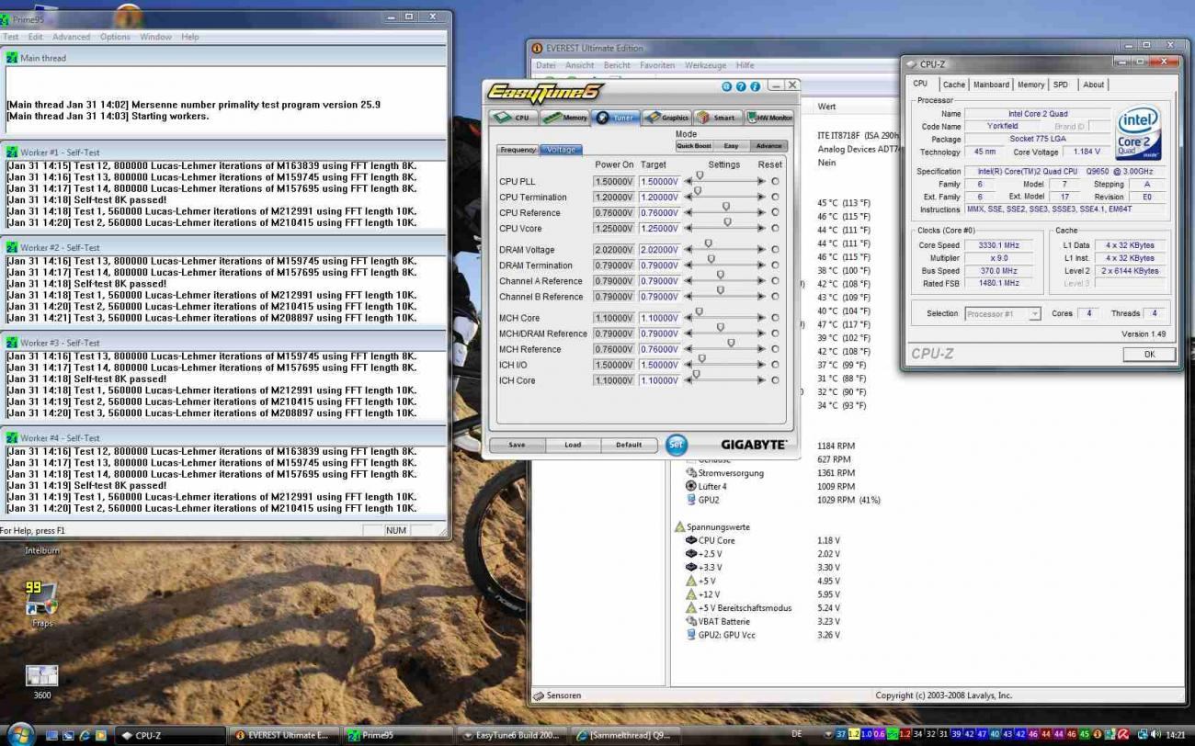Click the CPU PLL decrease arrow
Image resolution: width=1195 pixels, height=746 pixels.
[689, 182]
